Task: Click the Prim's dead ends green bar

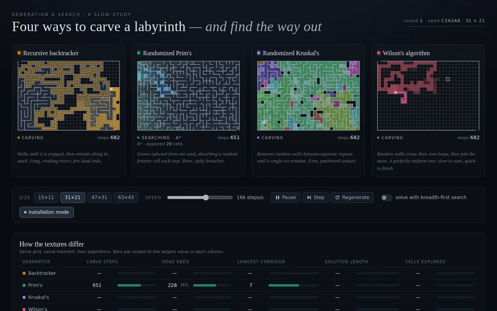Action: click(x=205, y=285)
